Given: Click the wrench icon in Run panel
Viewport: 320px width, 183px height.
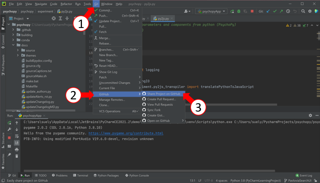Looking at the screenshot, I should point(9,129).
